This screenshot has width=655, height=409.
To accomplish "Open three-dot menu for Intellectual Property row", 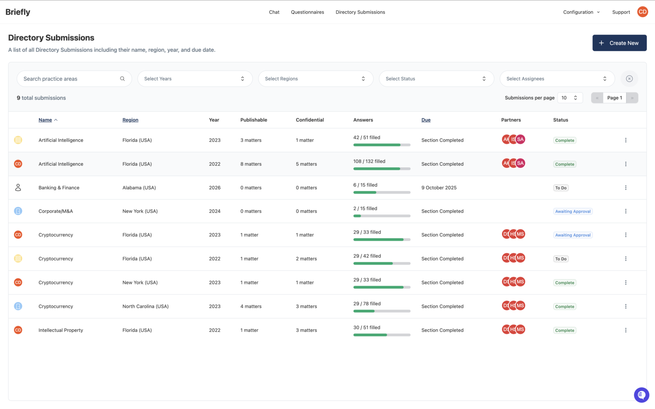I will pyautogui.click(x=625, y=331).
